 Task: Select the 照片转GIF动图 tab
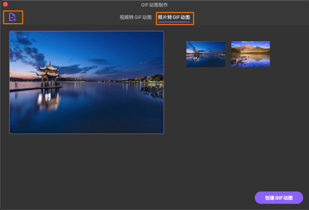point(174,18)
